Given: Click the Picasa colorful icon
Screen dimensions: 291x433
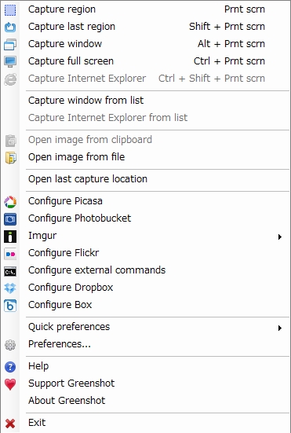Looking at the screenshot, I should [x=10, y=202].
